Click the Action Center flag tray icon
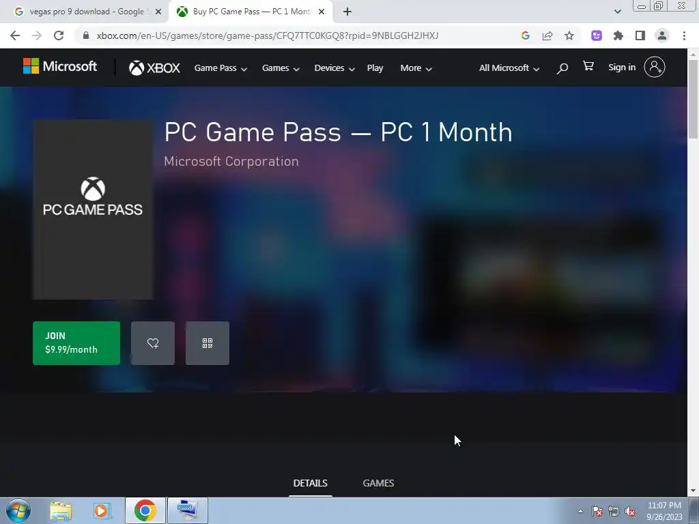Screen dimensions: 699x524 (x=597, y=512)
